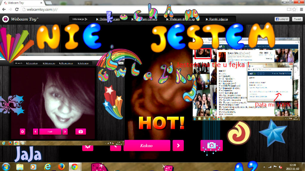This screenshot has height=171, width=305.
Task: Click the Tweet button
Action: click(x=297, y=19)
